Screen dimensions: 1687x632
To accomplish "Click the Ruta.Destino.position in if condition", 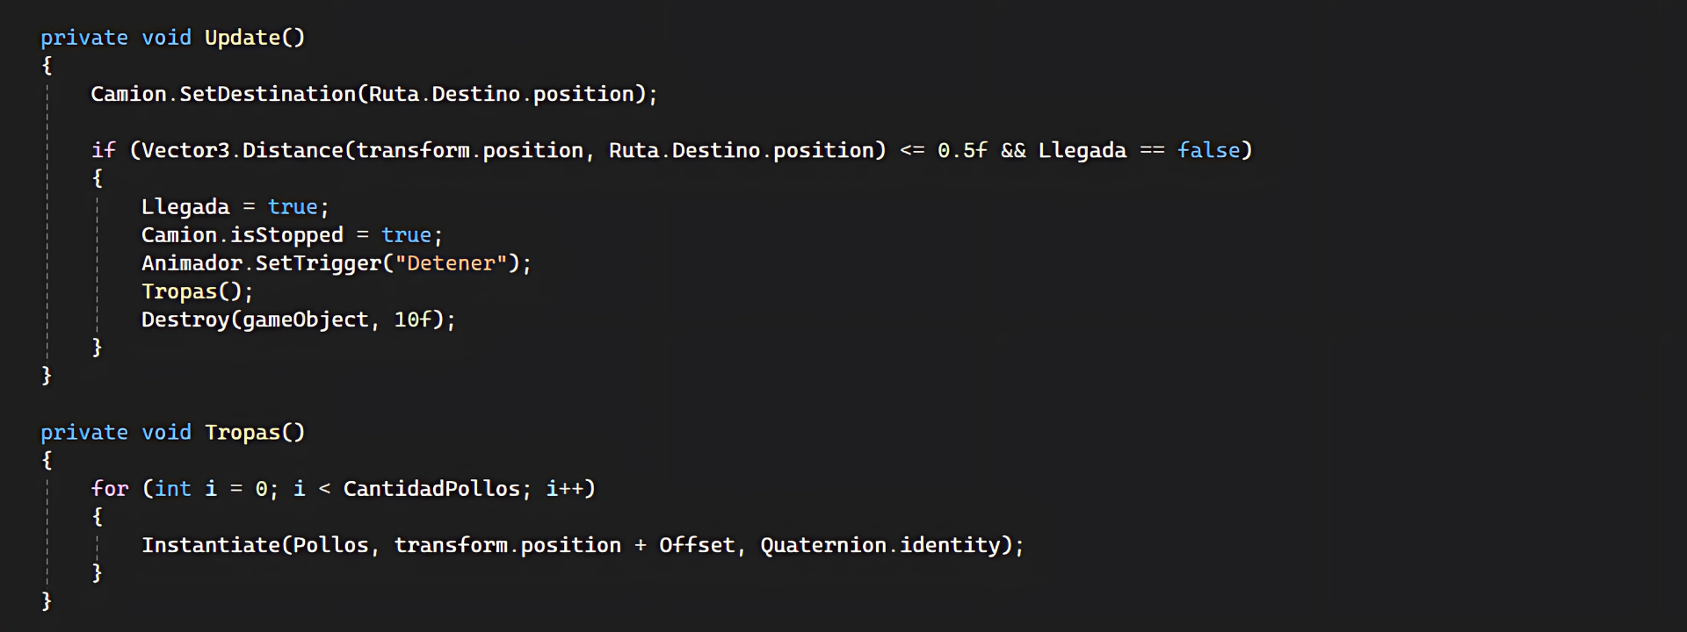I will (x=748, y=150).
